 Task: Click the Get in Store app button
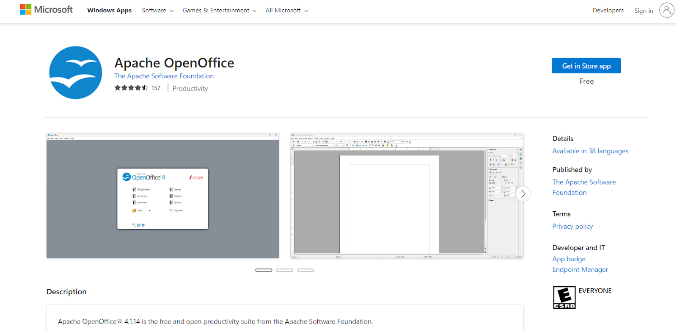(x=586, y=66)
